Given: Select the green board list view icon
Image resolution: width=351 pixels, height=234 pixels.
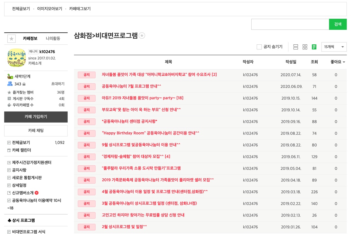Looking at the screenshot, I should tap(314, 47).
